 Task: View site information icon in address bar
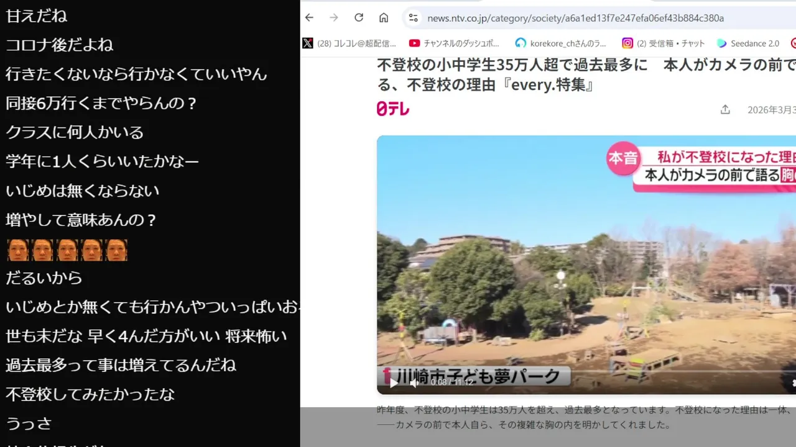point(413,18)
